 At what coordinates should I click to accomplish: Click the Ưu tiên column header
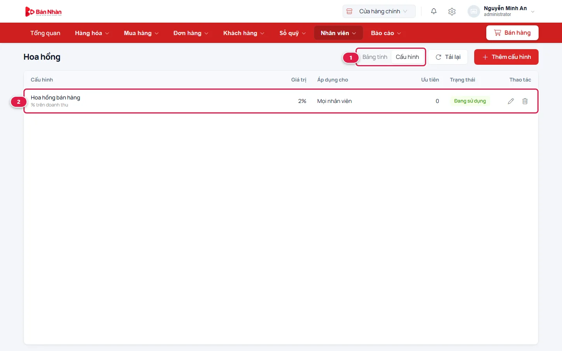[x=430, y=80]
